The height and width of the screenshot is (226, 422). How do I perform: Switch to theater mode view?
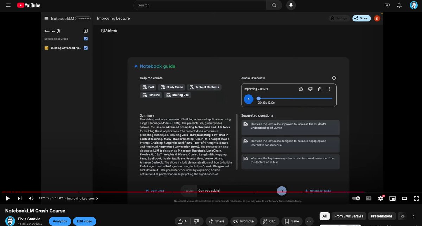tap(404, 198)
